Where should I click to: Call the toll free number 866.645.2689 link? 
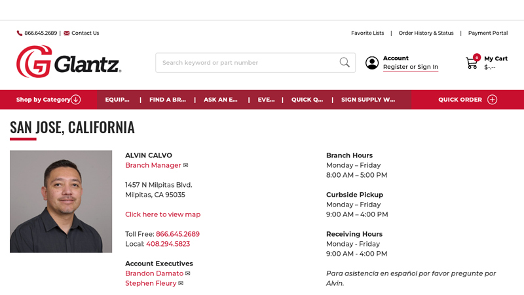[x=178, y=234]
